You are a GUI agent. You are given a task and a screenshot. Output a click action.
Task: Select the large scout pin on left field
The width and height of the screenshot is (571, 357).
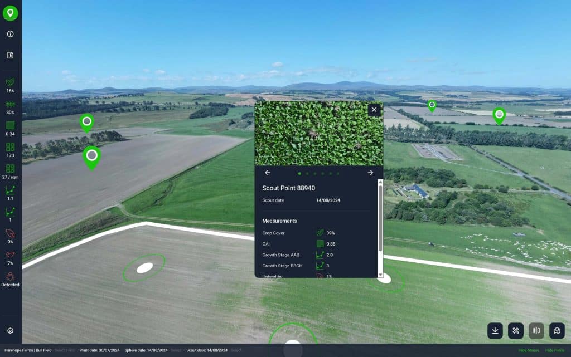[x=91, y=156]
